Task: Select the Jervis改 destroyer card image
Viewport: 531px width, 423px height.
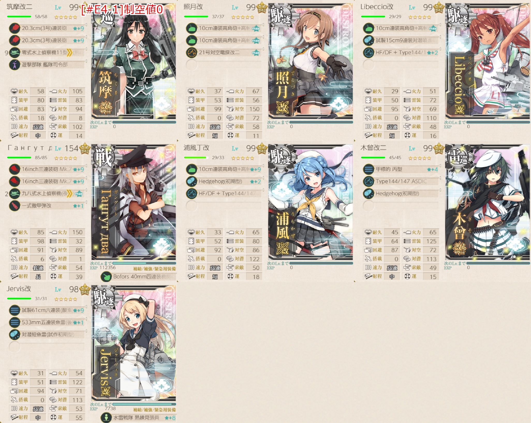Action: click(x=134, y=343)
